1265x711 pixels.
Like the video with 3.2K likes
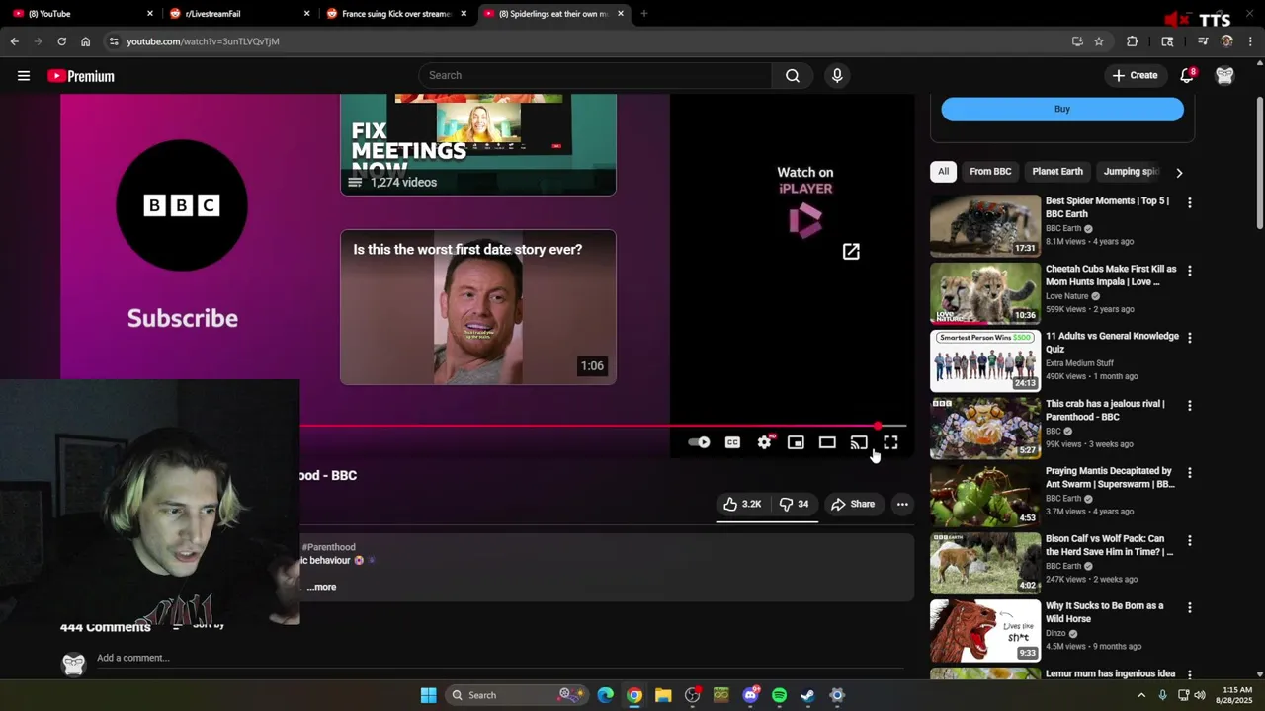pyautogui.click(x=742, y=504)
